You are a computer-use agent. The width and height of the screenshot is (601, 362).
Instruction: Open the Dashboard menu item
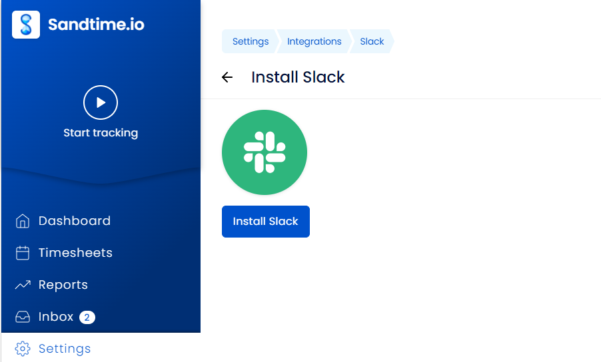click(75, 221)
